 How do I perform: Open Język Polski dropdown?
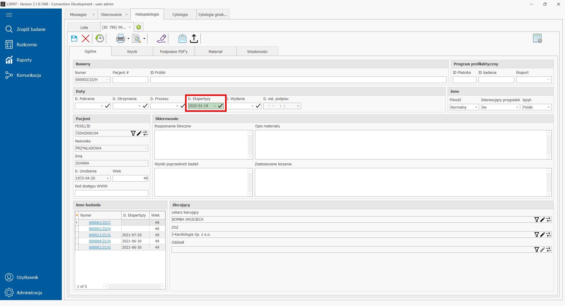549,107
